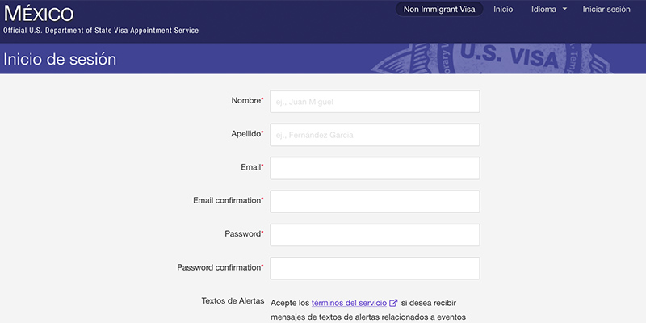Open Iniciar sesión in the top navigation
Image resolution: width=646 pixels, height=323 pixels.
[606, 10]
